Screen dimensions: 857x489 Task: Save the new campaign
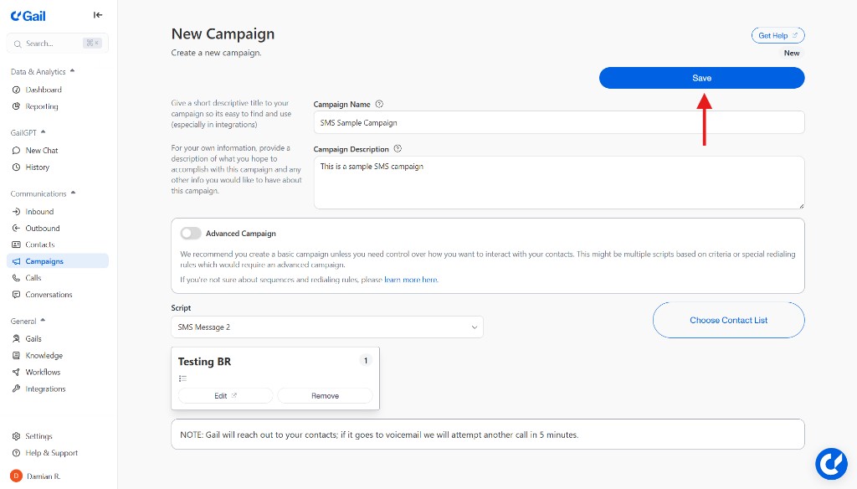(701, 77)
